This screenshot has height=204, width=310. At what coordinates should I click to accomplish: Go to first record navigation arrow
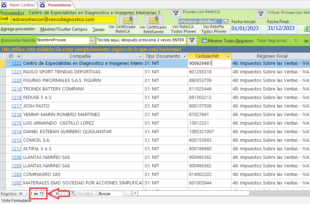click(20, 194)
